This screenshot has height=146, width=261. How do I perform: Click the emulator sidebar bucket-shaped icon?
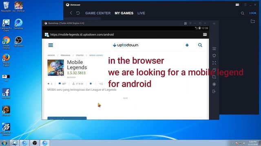coord(214,56)
